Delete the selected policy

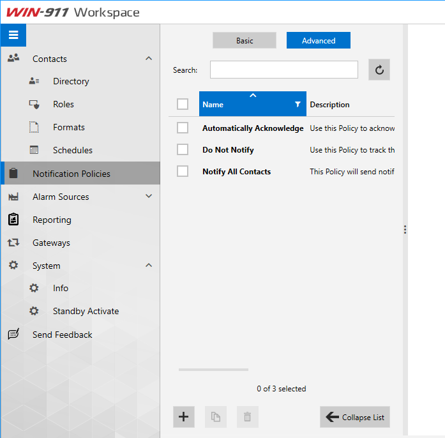tap(248, 417)
